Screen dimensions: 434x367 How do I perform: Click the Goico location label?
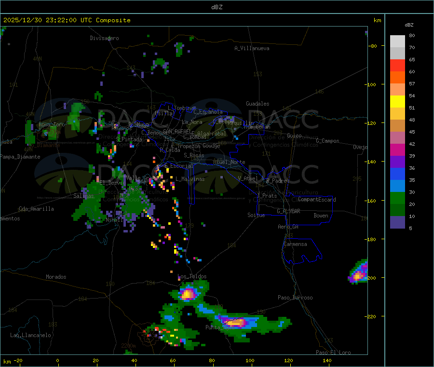coord(294,136)
